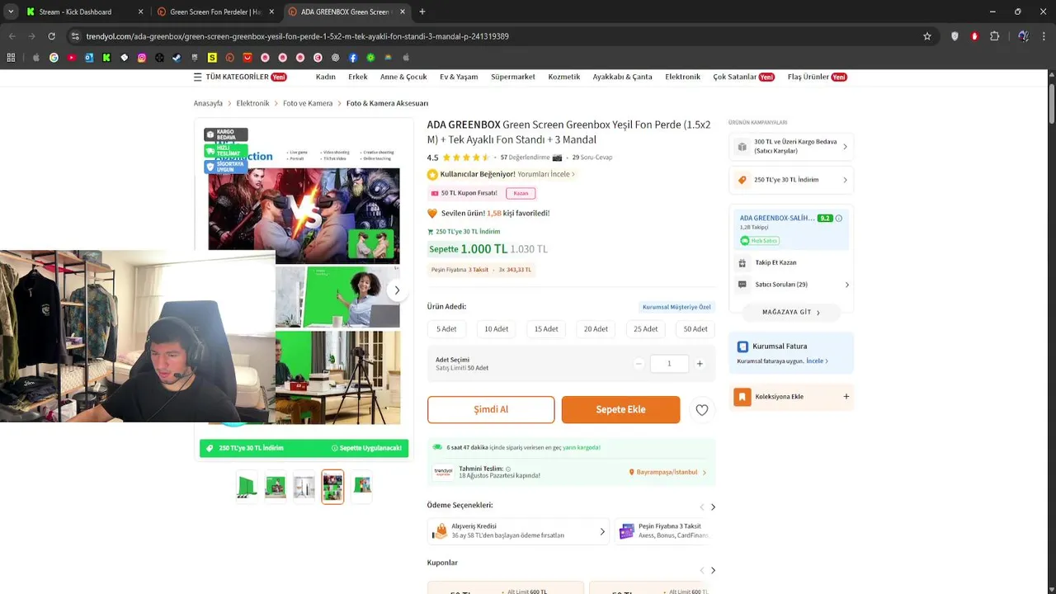Decrease quantity with minus stepper
The height and width of the screenshot is (594, 1056).
tap(639, 364)
